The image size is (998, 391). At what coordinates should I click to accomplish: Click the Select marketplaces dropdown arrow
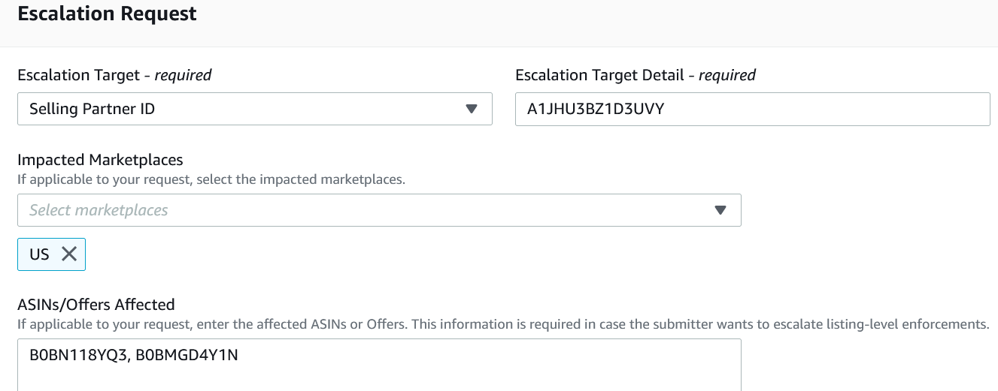pos(720,210)
